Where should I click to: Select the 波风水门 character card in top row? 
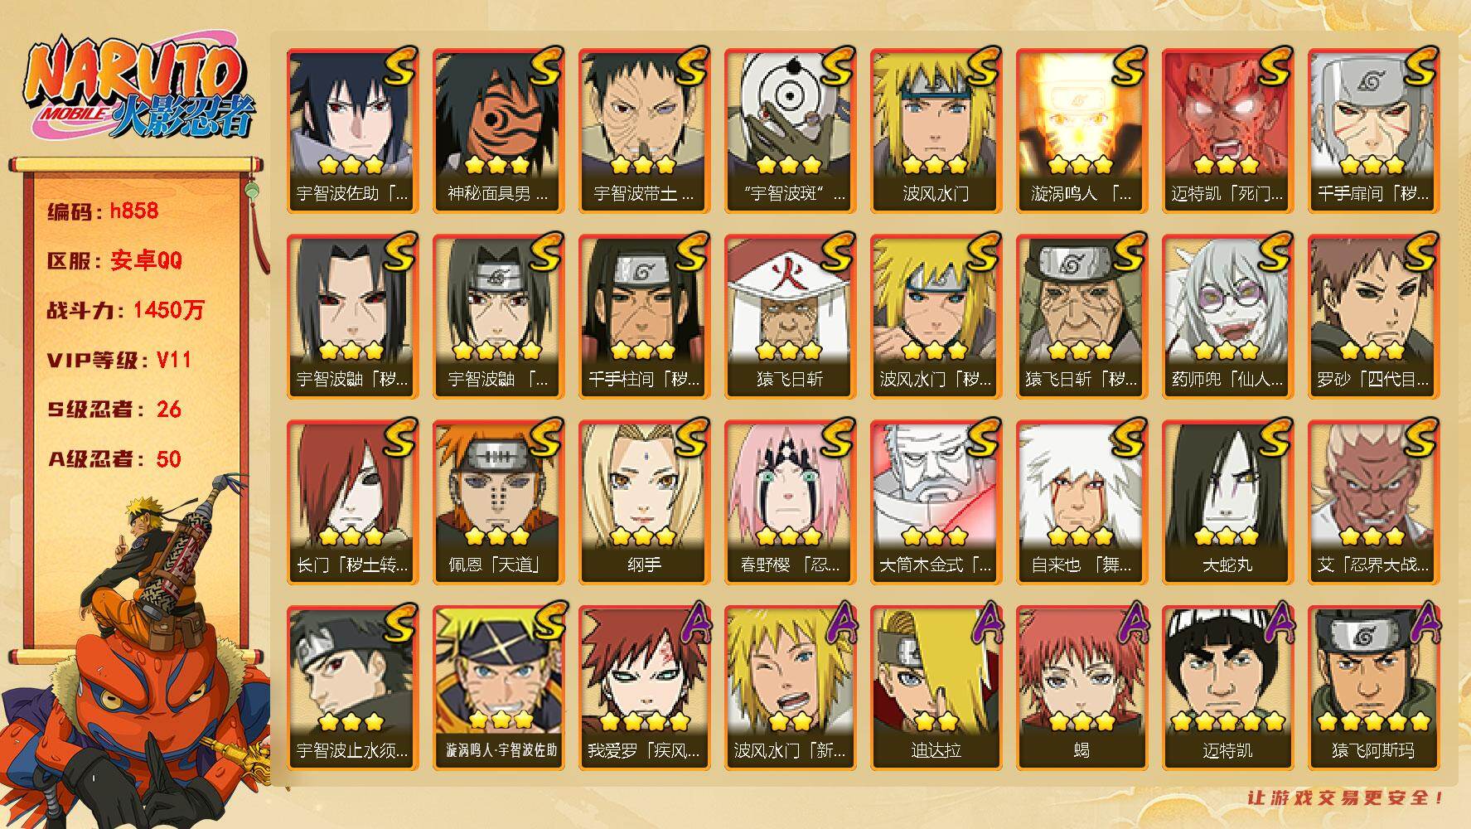[x=936, y=131]
